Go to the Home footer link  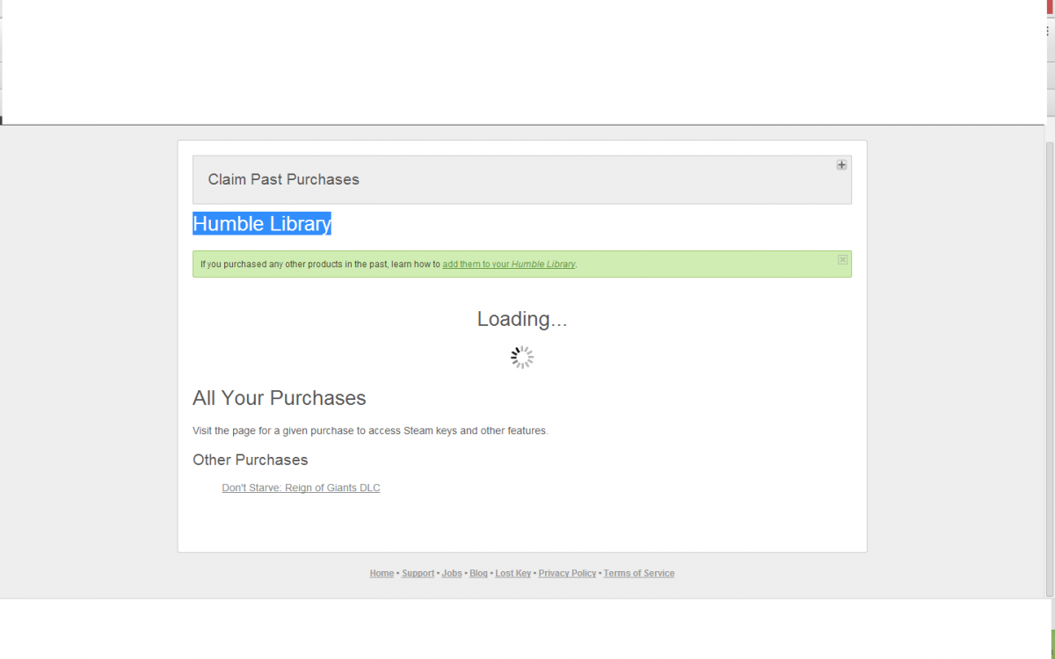(382, 574)
